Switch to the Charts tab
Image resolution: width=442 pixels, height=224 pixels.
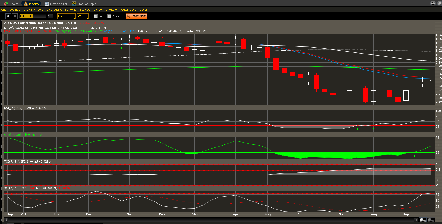pyautogui.click(x=11, y=4)
